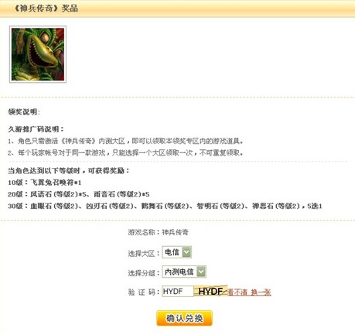Click the green dragon game thumbnail
This screenshot has height=335, width=355.
[38, 54]
